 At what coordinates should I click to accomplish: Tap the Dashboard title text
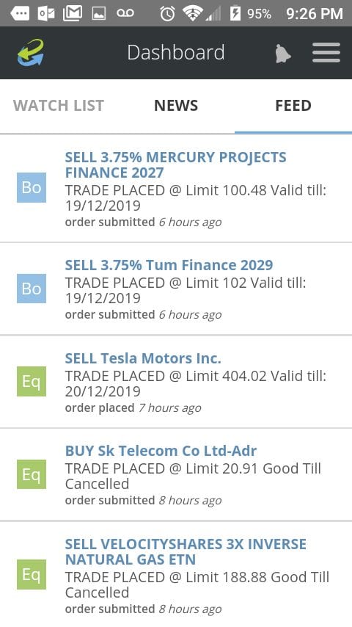click(176, 53)
